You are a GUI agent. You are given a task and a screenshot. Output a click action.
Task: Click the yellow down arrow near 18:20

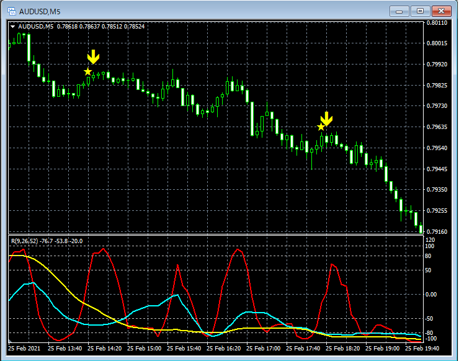pyautogui.click(x=327, y=119)
